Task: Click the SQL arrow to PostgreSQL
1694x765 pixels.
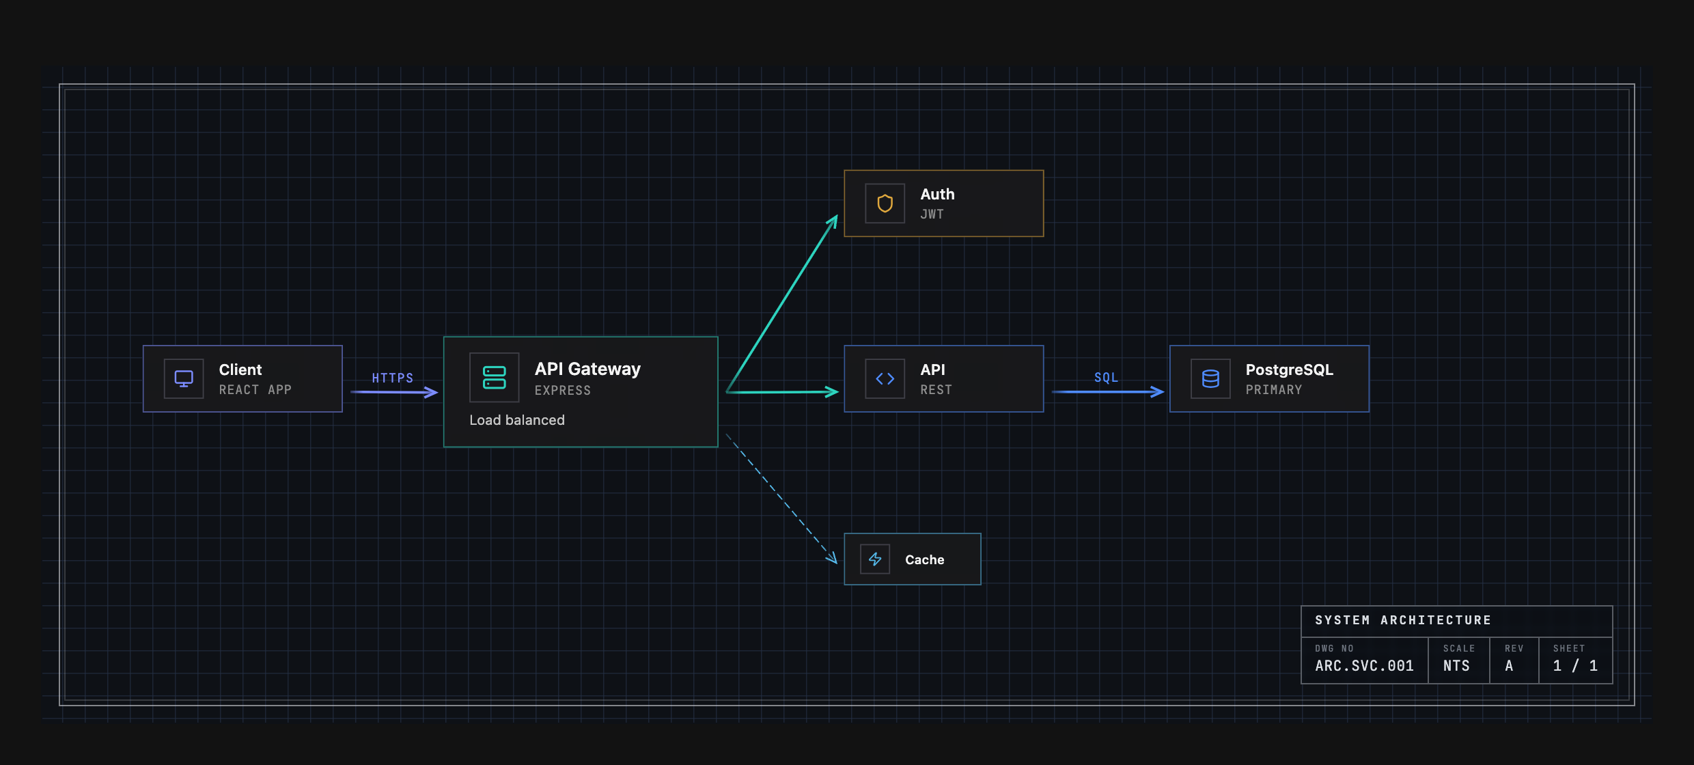Action: tap(1107, 392)
